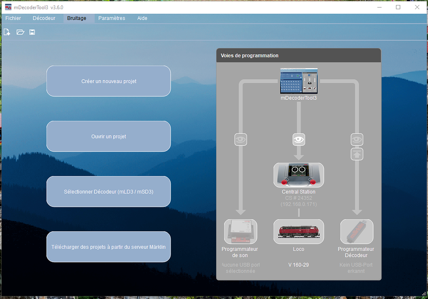Toggle the eye icon on the left path
This screenshot has height=299, width=428.
coord(241,140)
